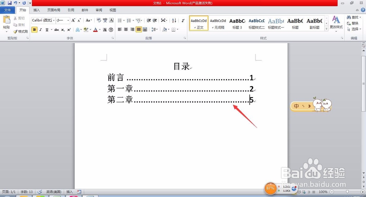
Task: Click the Replace (替换) button
Action: coord(352,23)
